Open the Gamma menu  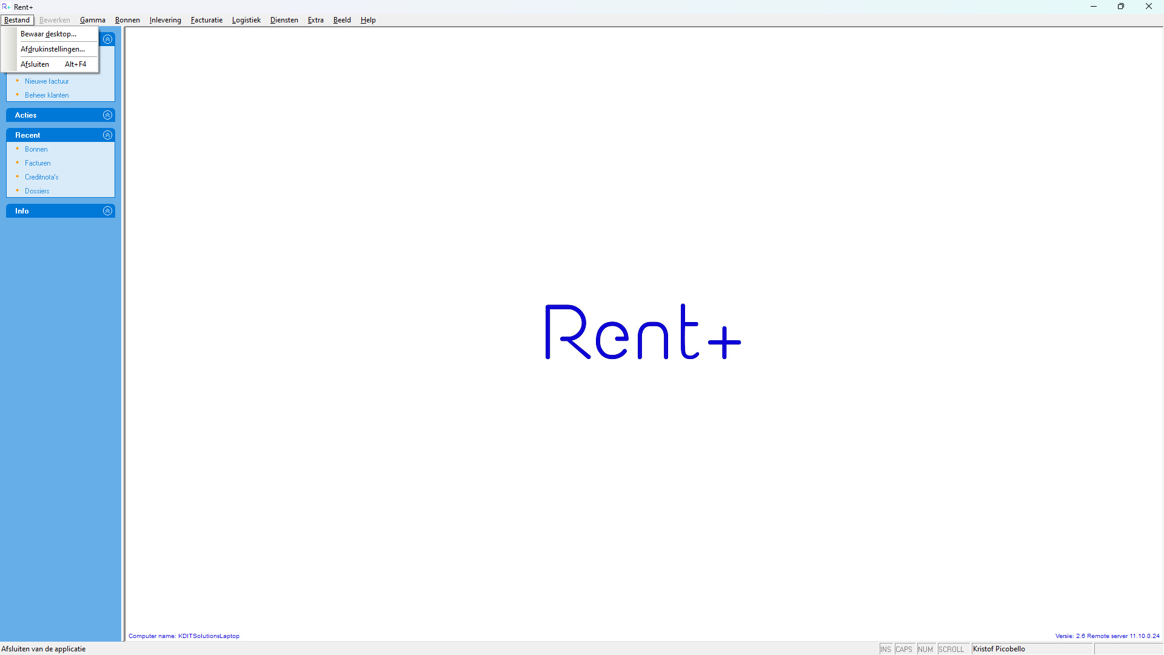(x=92, y=20)
